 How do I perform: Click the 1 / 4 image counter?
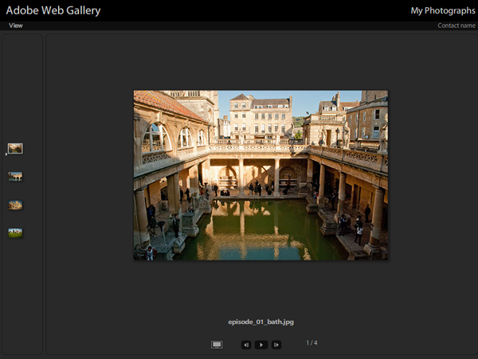pos(311,343)
